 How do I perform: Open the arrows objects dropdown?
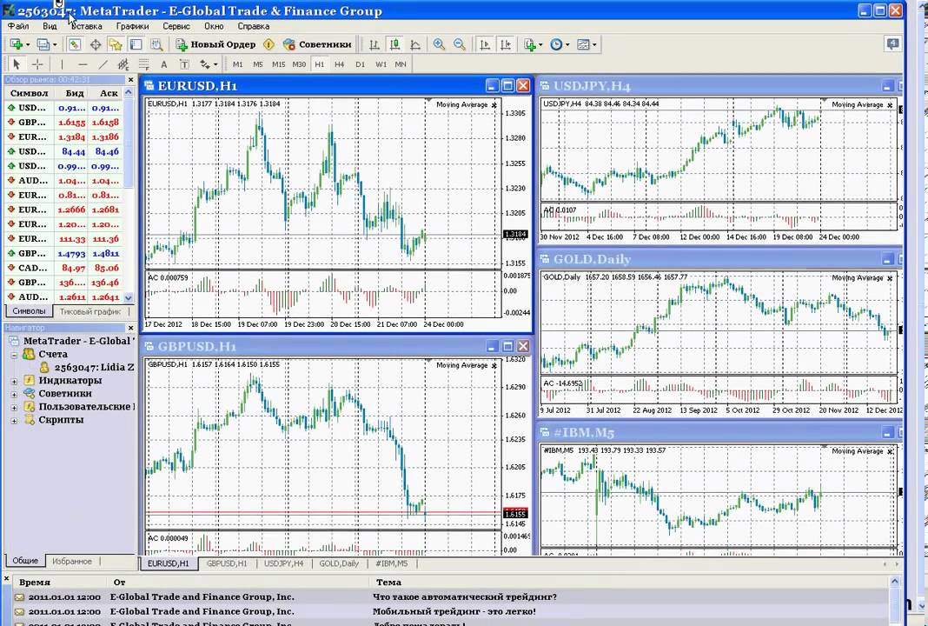pyautogui.click(x=216, y=64)
